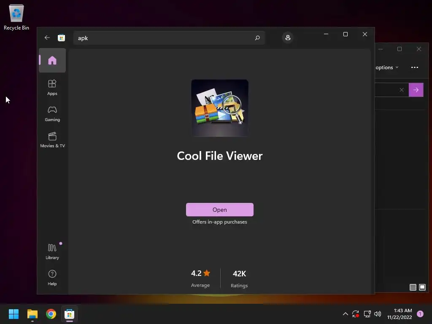Open File Explorer from taskbar
The image size is (432, 324).
[x=32, y=314]
